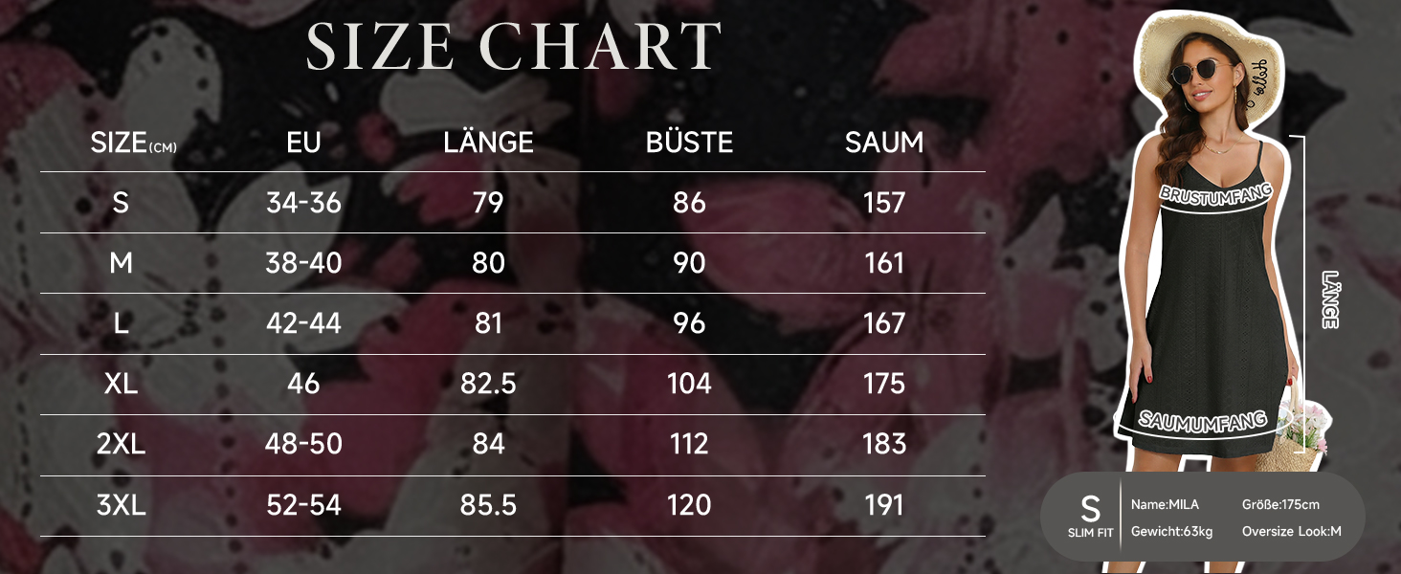Click the SAUMUMFANG label on dress
1401x574 pixels.
pyautogui.click(x=1203, y=420)
